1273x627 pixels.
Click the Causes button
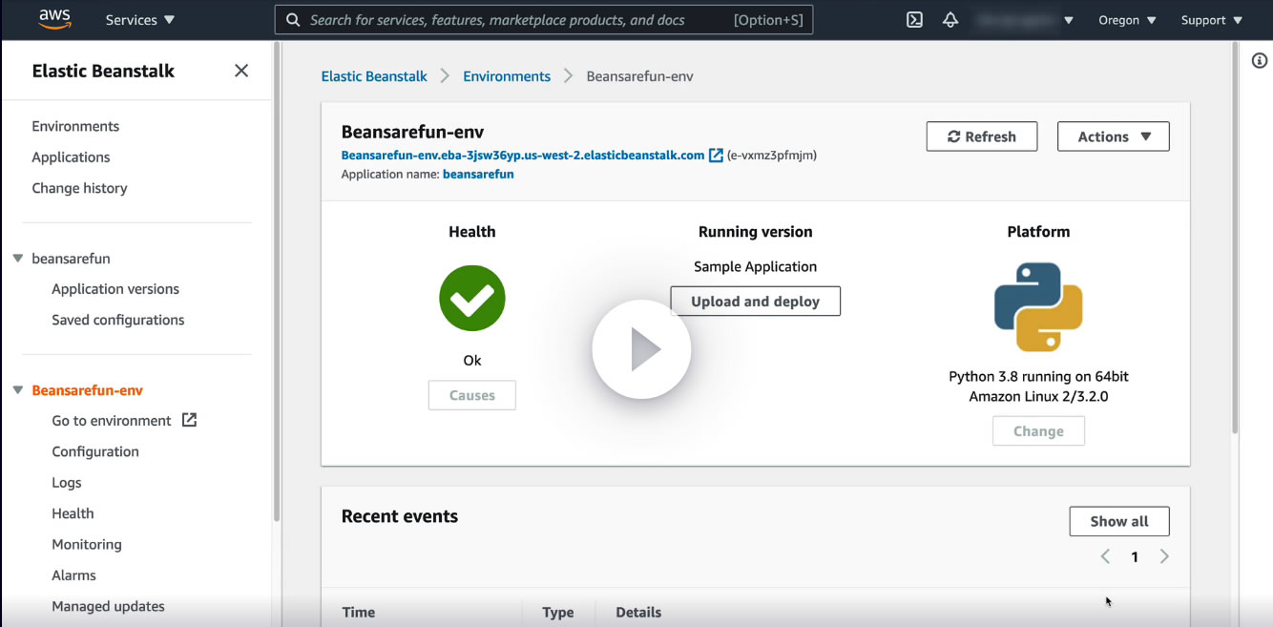(x=472, y=395)
